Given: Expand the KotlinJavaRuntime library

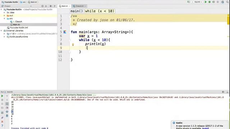Looking at the screenshot, I should coord(4,37).
